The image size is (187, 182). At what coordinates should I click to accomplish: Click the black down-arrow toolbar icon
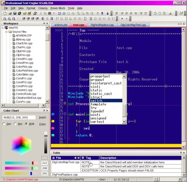108,13
